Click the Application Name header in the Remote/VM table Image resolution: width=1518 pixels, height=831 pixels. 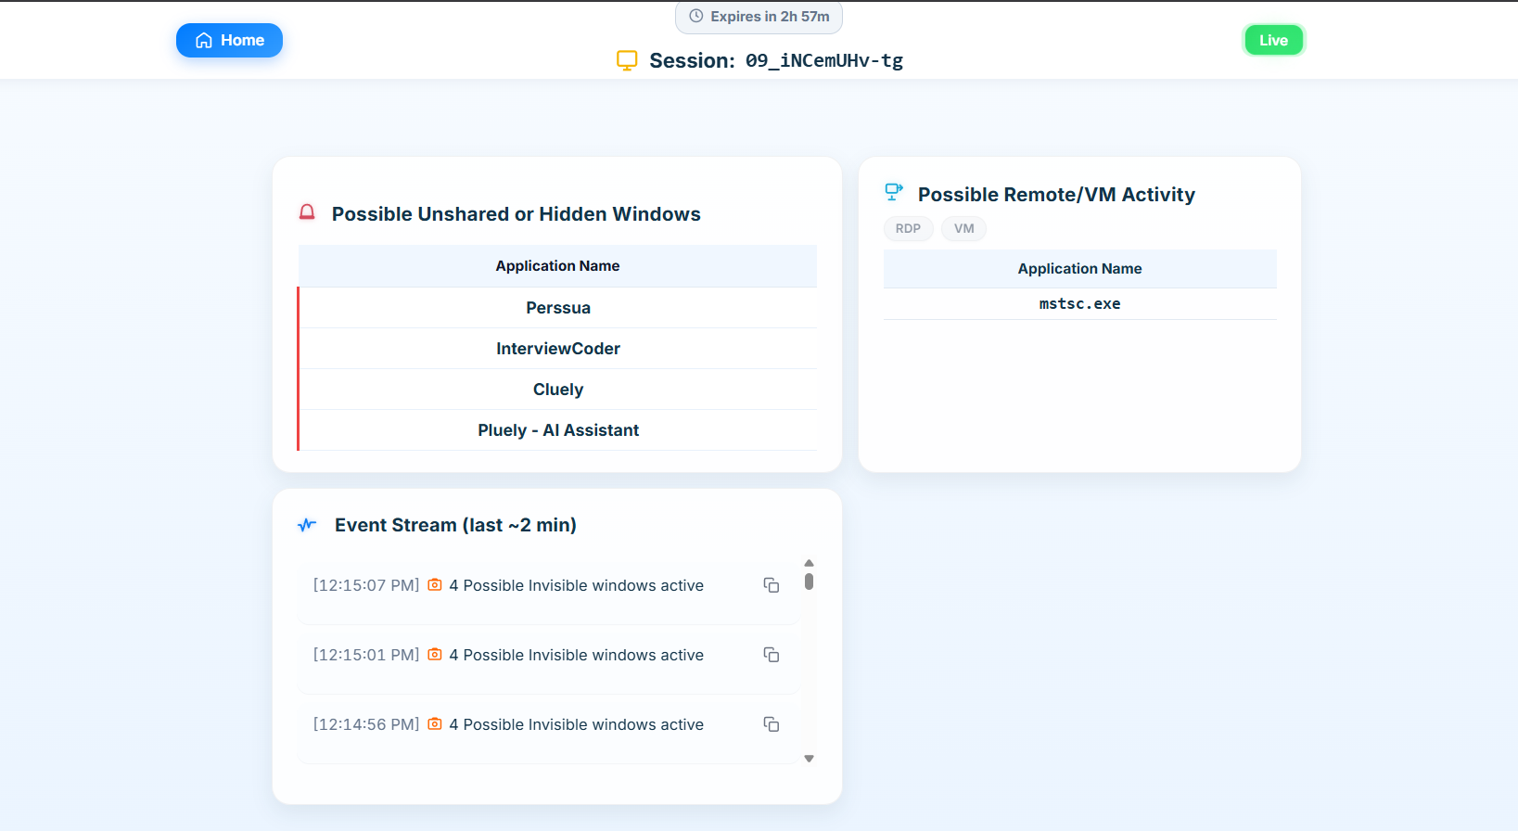click(1079, 269)
